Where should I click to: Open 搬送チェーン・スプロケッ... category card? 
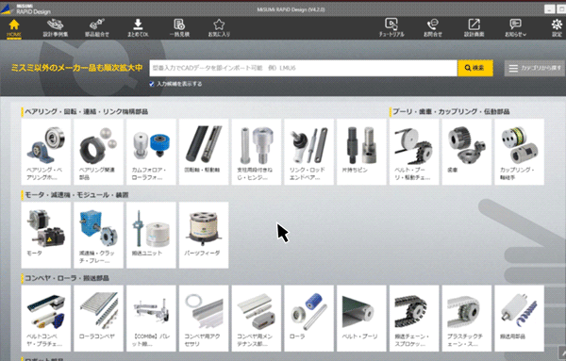(414, 319)
